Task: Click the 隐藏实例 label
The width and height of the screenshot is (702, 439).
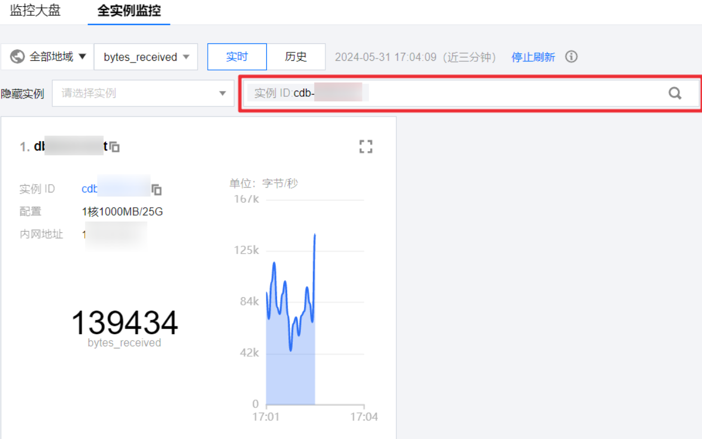Action: tap(23, 93)
